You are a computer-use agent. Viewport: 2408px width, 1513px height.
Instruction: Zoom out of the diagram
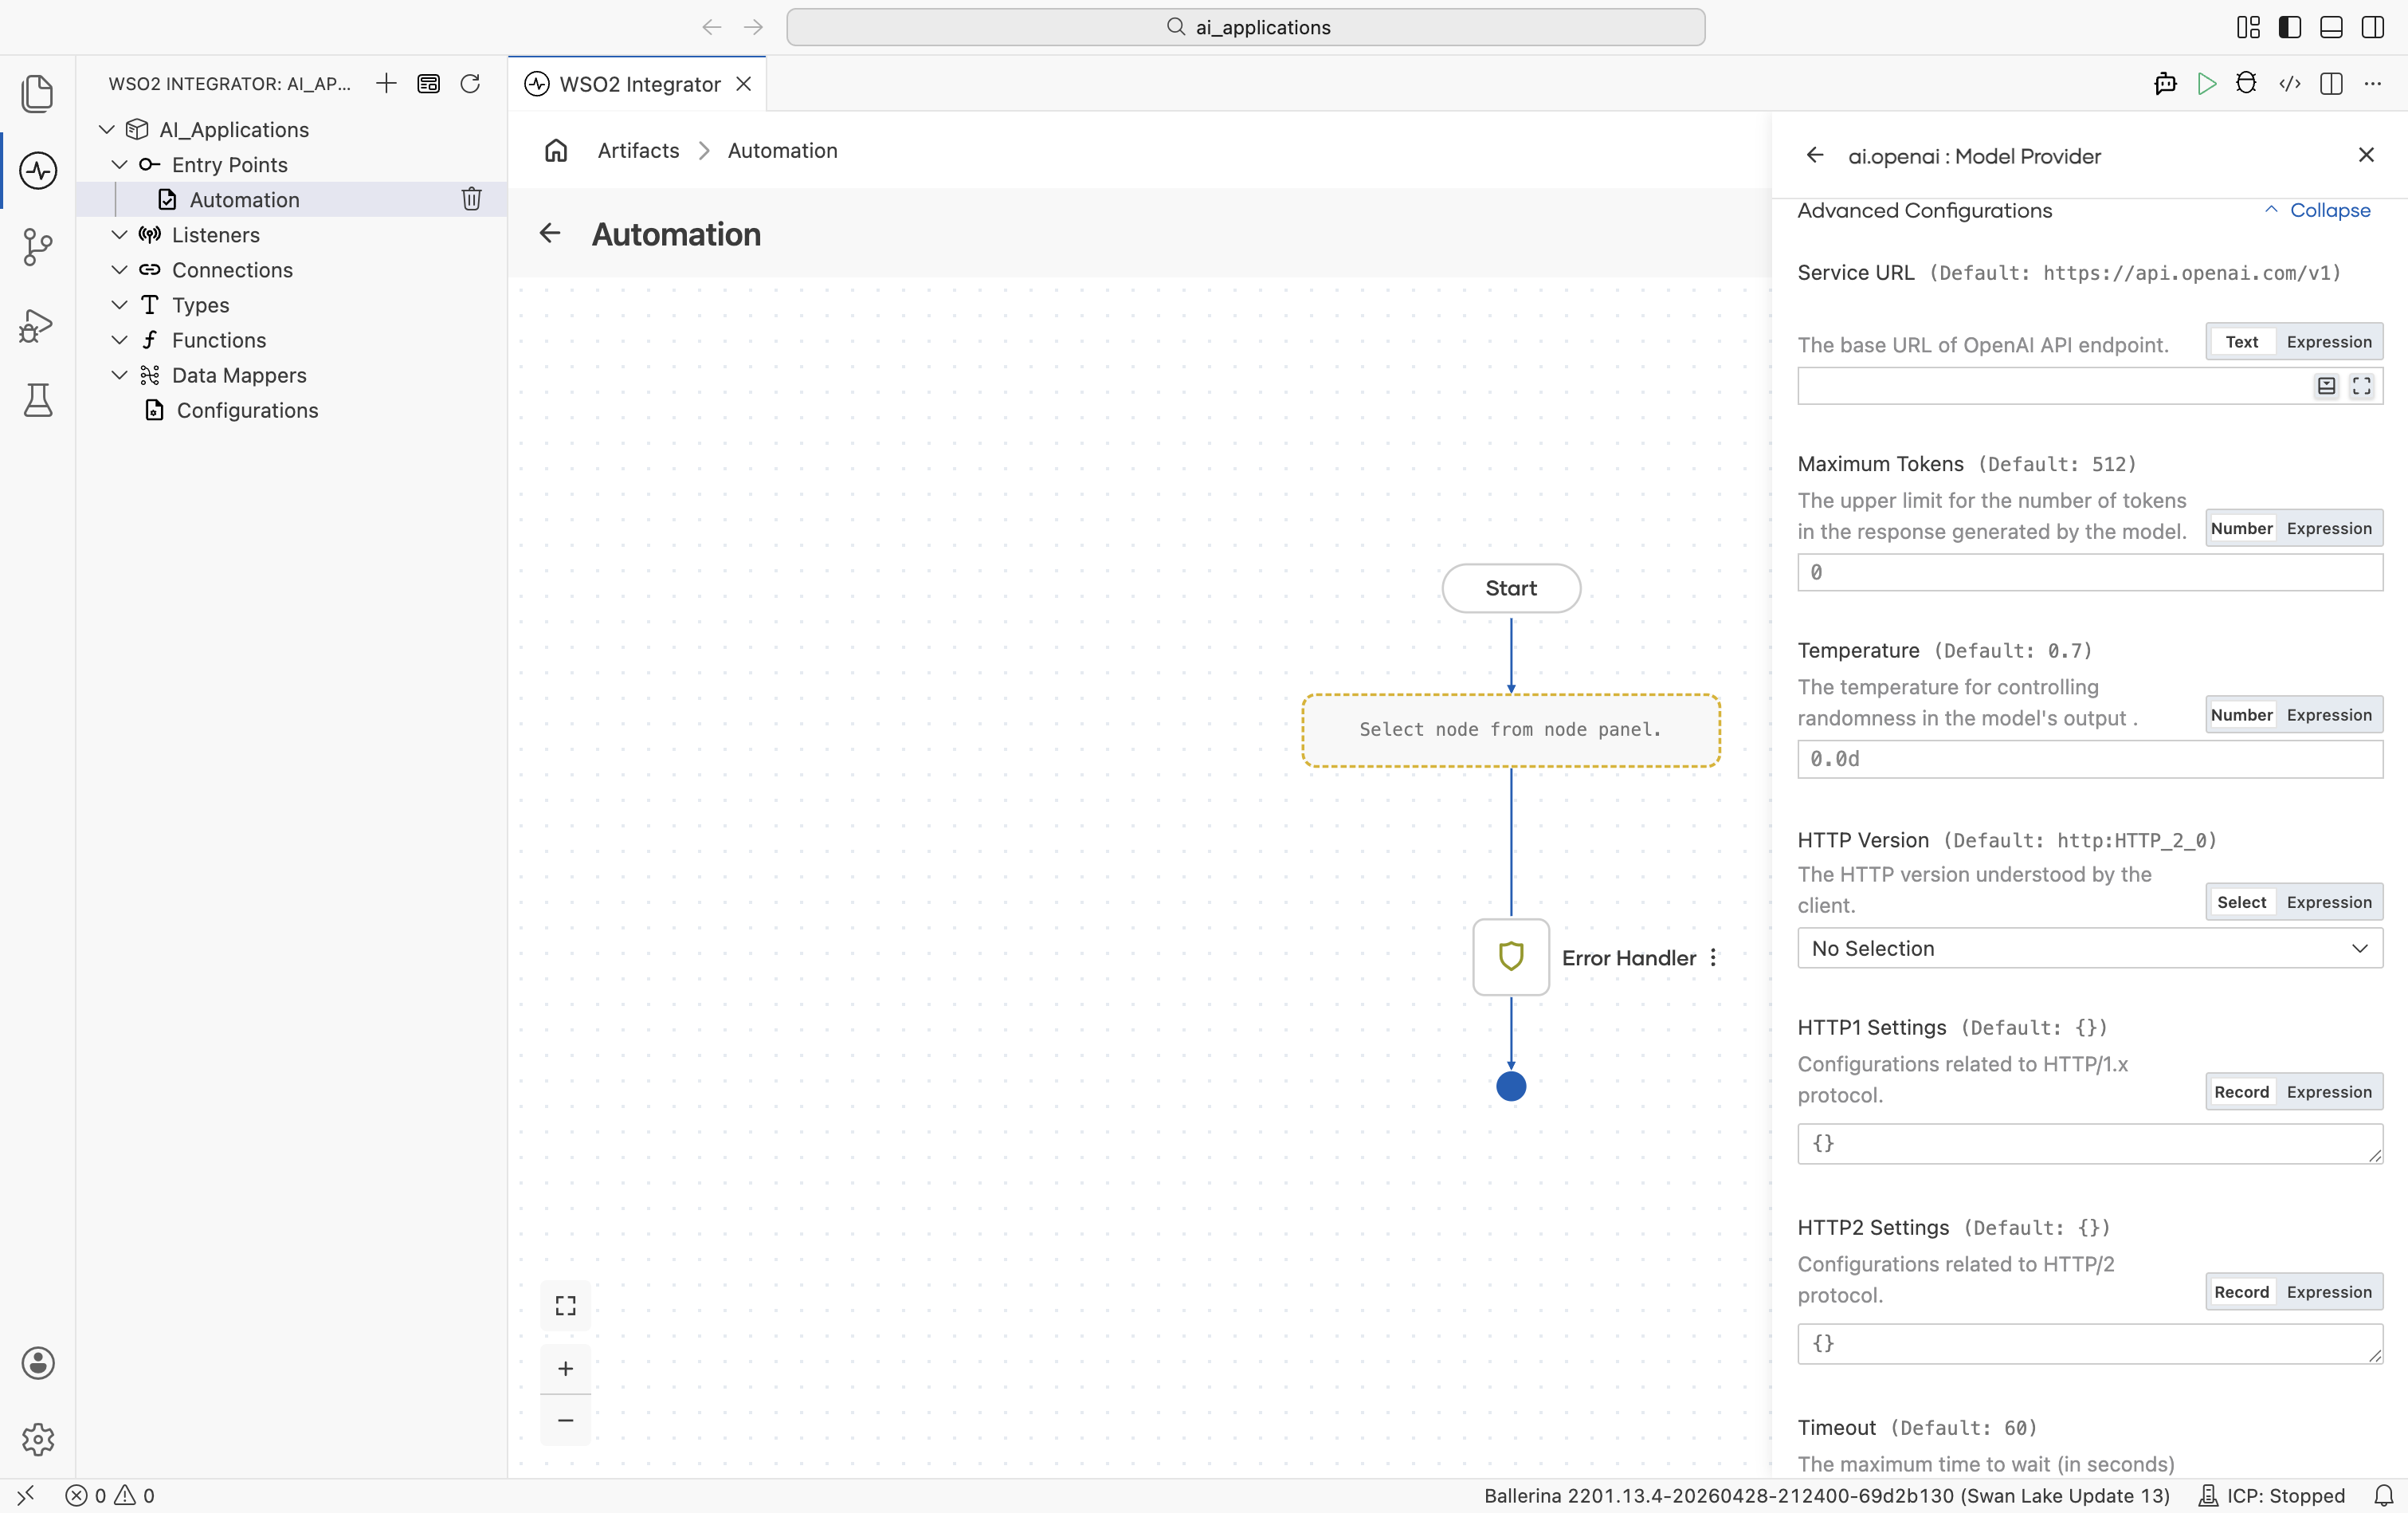(566, 1420)
